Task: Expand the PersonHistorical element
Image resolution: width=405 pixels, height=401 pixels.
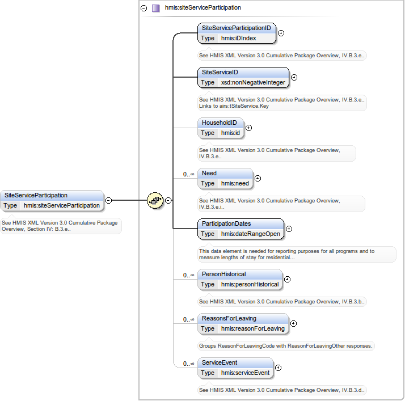Action: [x=287, y=279]
